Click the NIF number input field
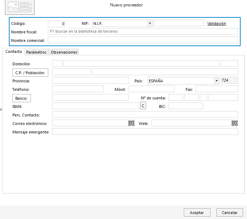This screenshot has width=247, height=219. click(179, 23)
